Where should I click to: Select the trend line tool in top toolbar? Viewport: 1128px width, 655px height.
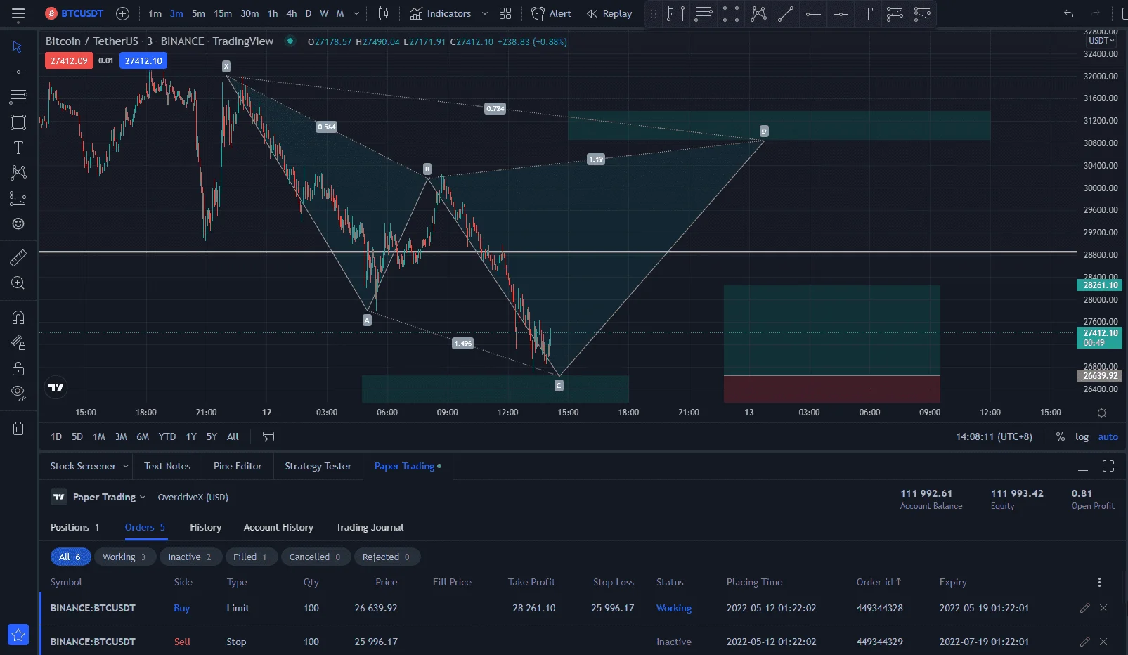pos(786,13)
